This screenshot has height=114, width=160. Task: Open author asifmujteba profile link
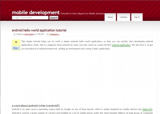(x=29, y=34)
